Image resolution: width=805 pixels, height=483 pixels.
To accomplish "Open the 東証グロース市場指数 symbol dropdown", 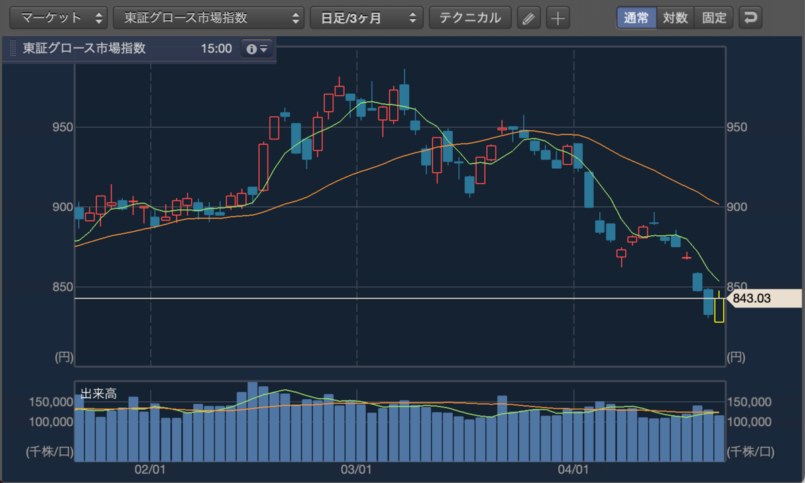I will point(209,17).
